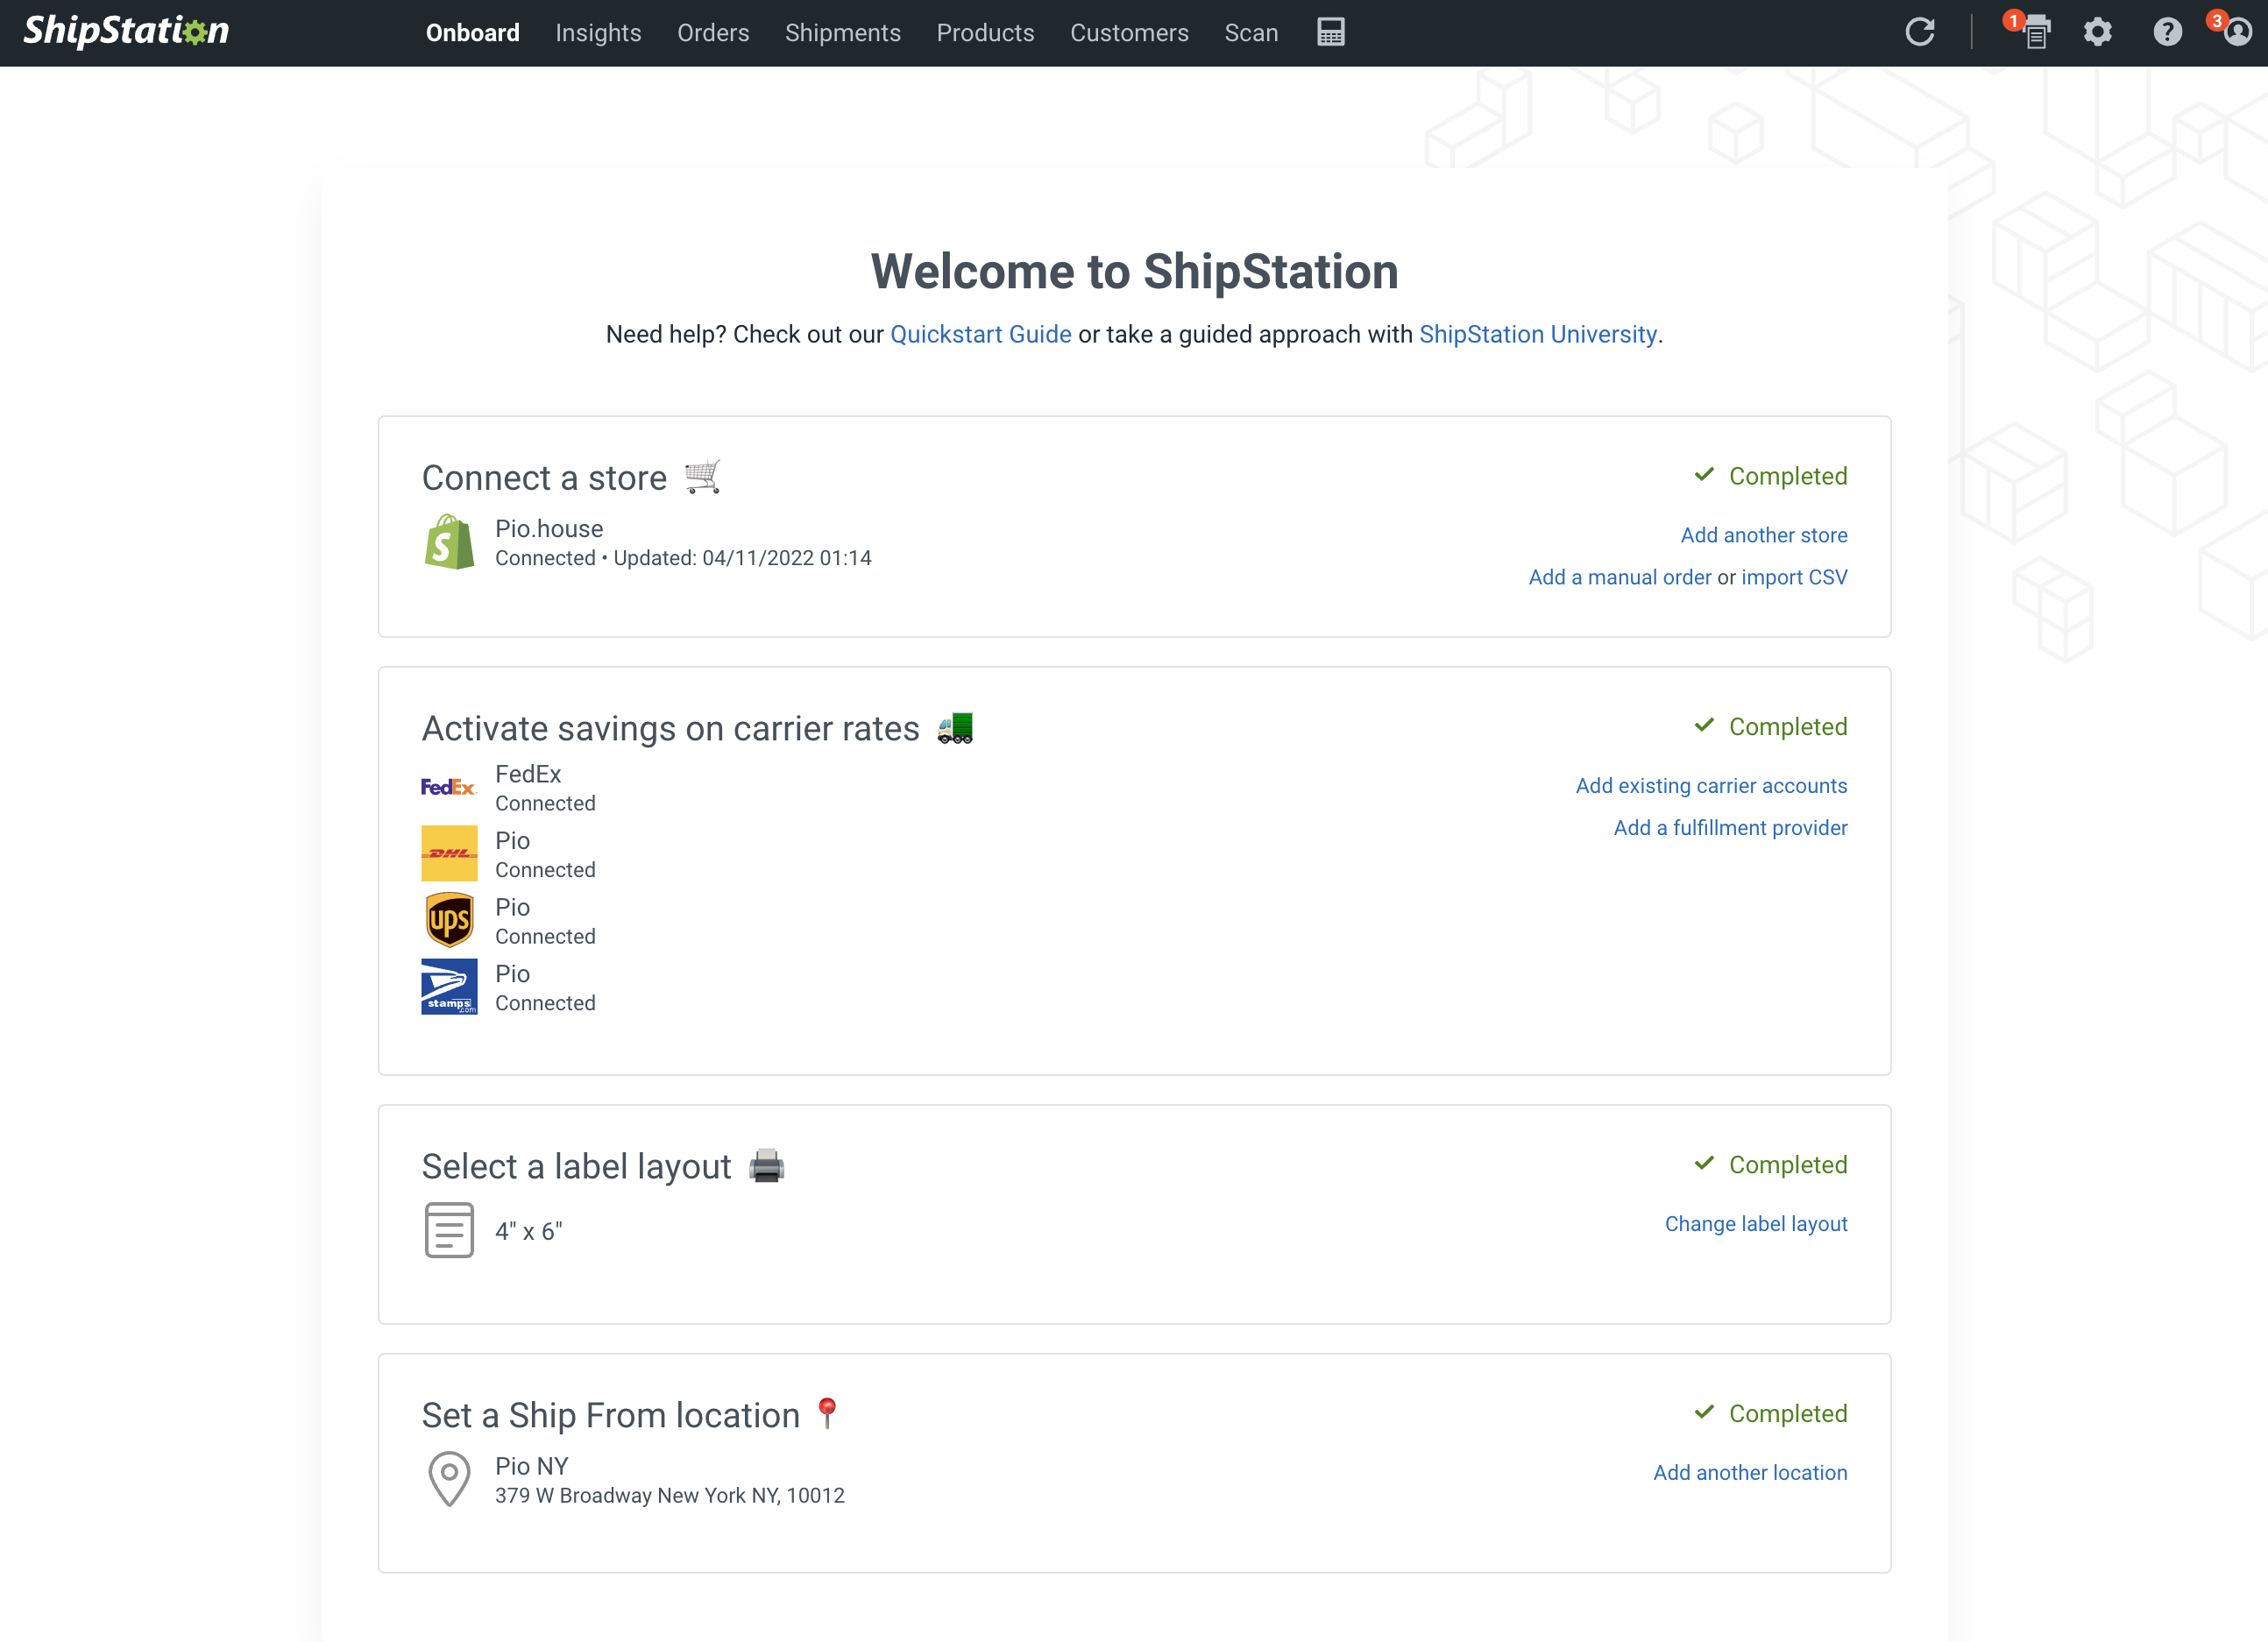
Task: Select Change label layout
Action: [1755, 1224]
